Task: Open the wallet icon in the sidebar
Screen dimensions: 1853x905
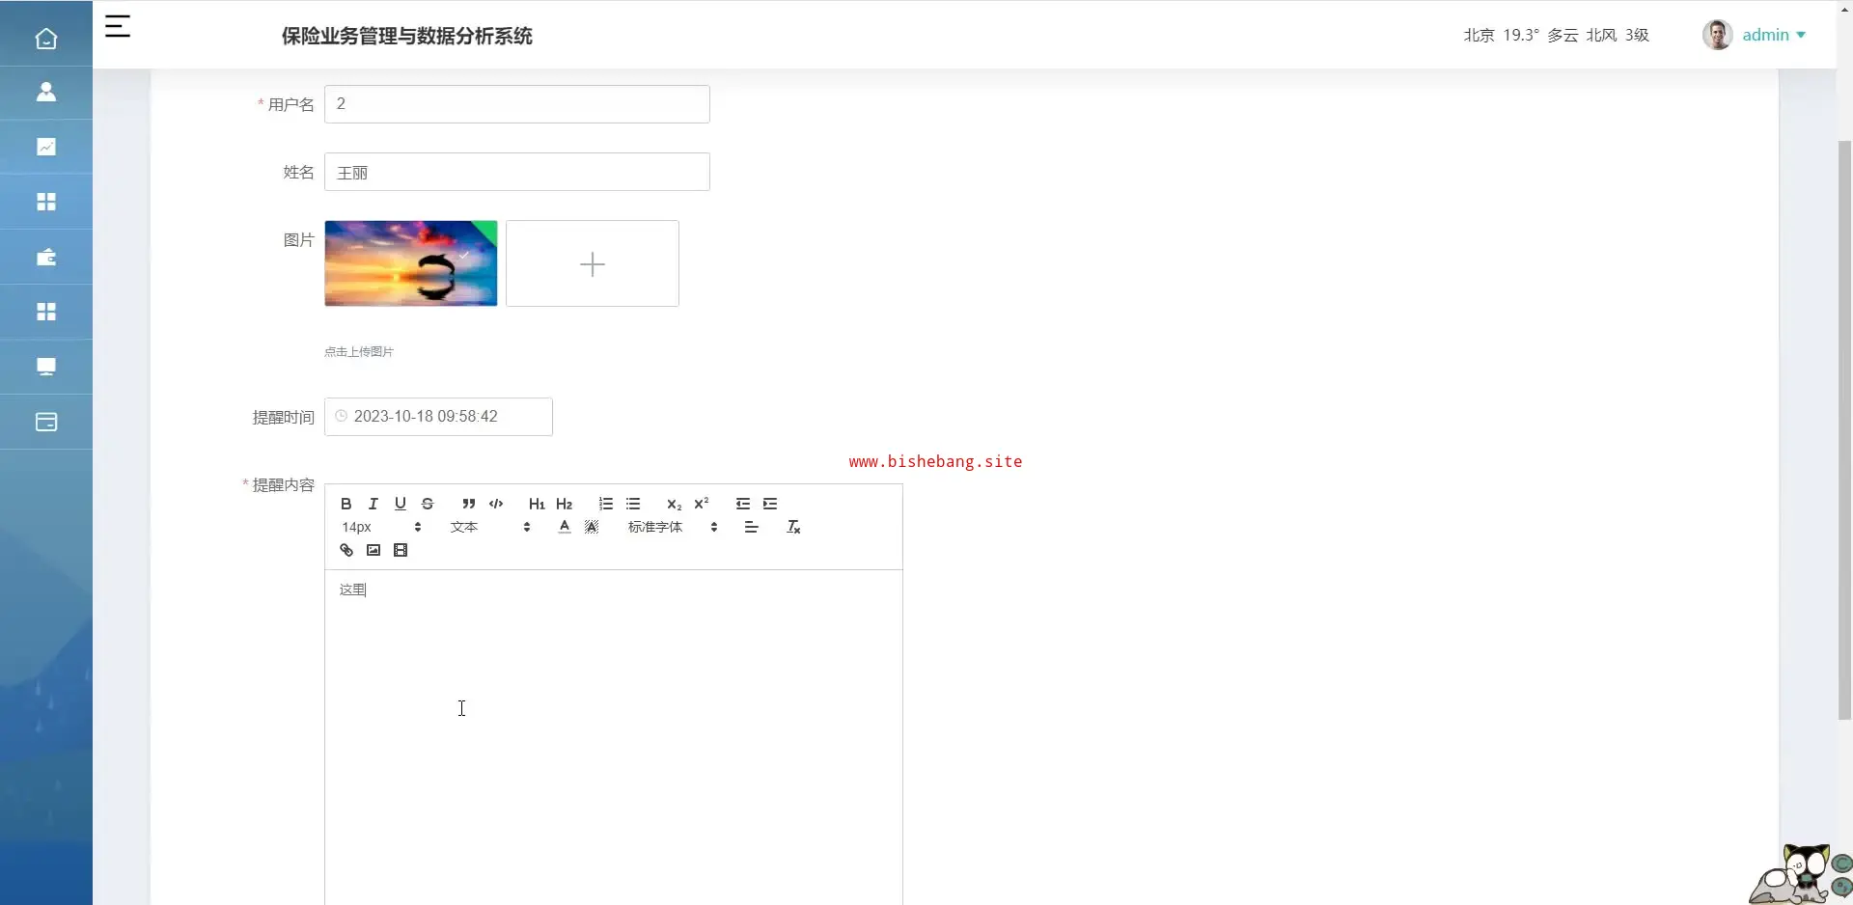Action: pos(46,257)
